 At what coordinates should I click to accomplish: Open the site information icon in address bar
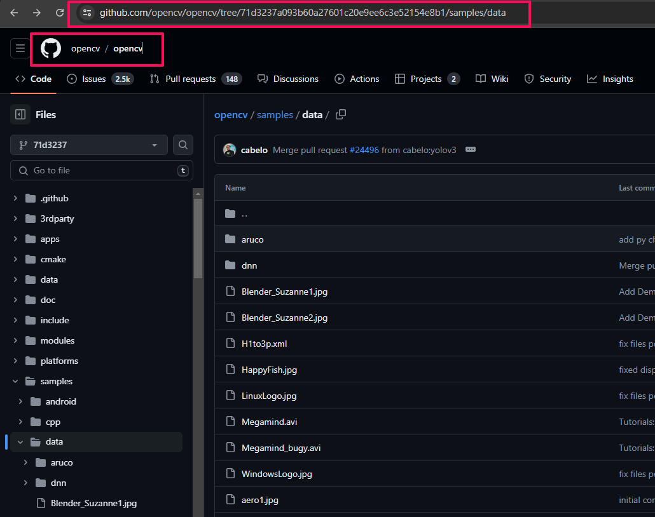pos(88,13)
